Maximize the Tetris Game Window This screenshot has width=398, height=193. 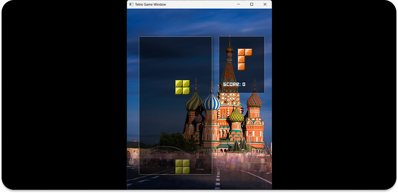(x=252, y=4)
